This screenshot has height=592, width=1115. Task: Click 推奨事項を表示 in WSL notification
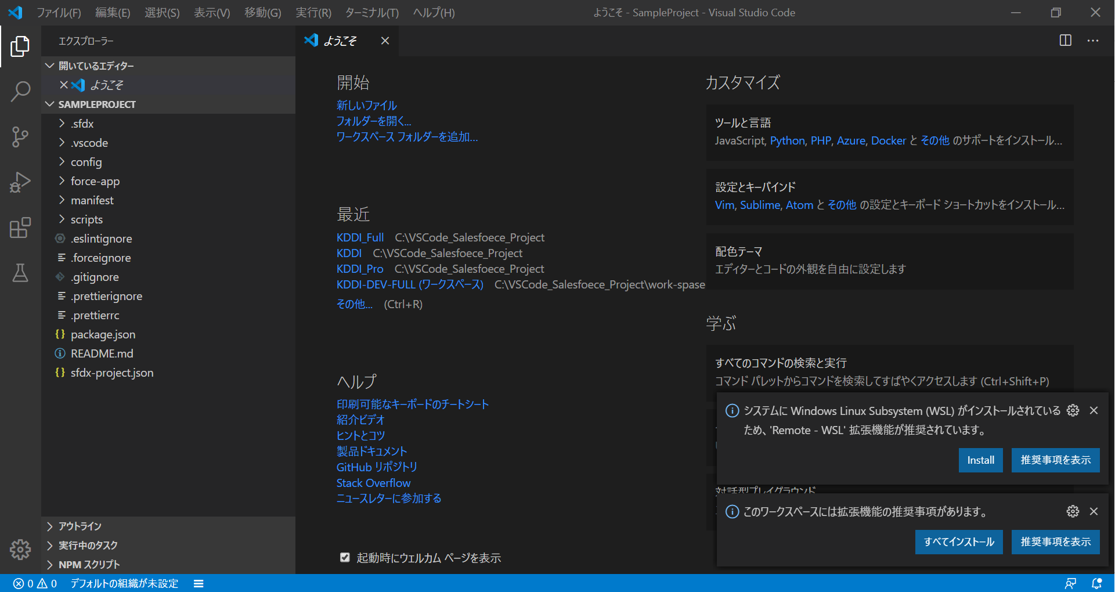pos(1055,460)
